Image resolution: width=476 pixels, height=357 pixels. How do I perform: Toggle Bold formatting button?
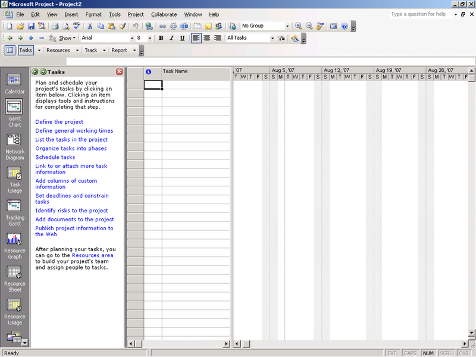[x=161, y=38]
